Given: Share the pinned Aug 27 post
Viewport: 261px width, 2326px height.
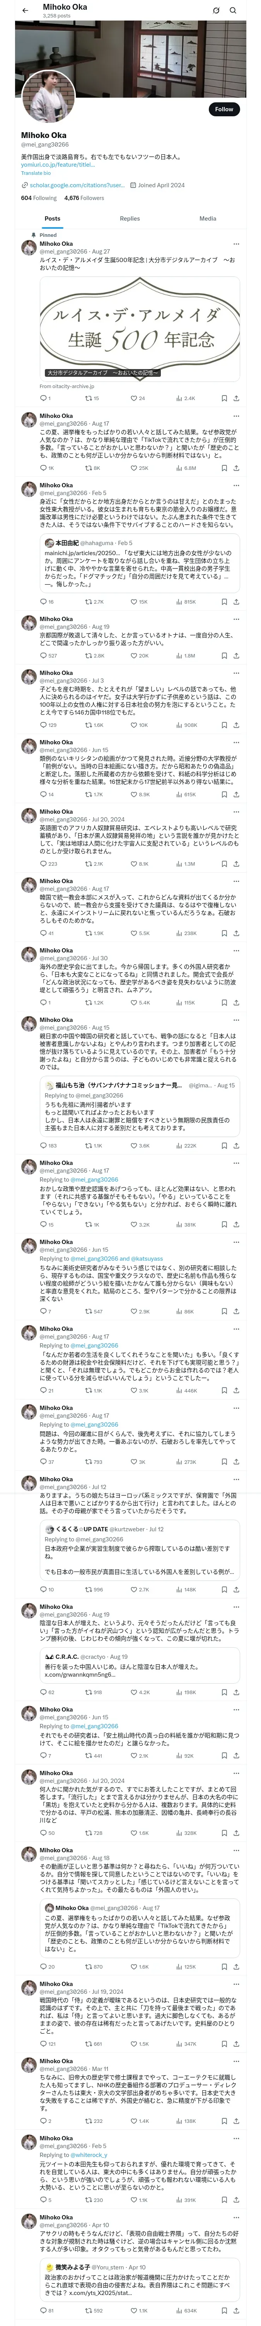Looking at the screenshot, I should pyautogui.click(x=237, y=397).
